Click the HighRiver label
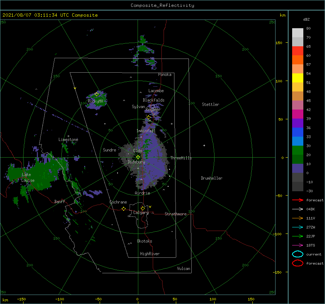This screenshot has width=325, height=304. coord(150,254)
